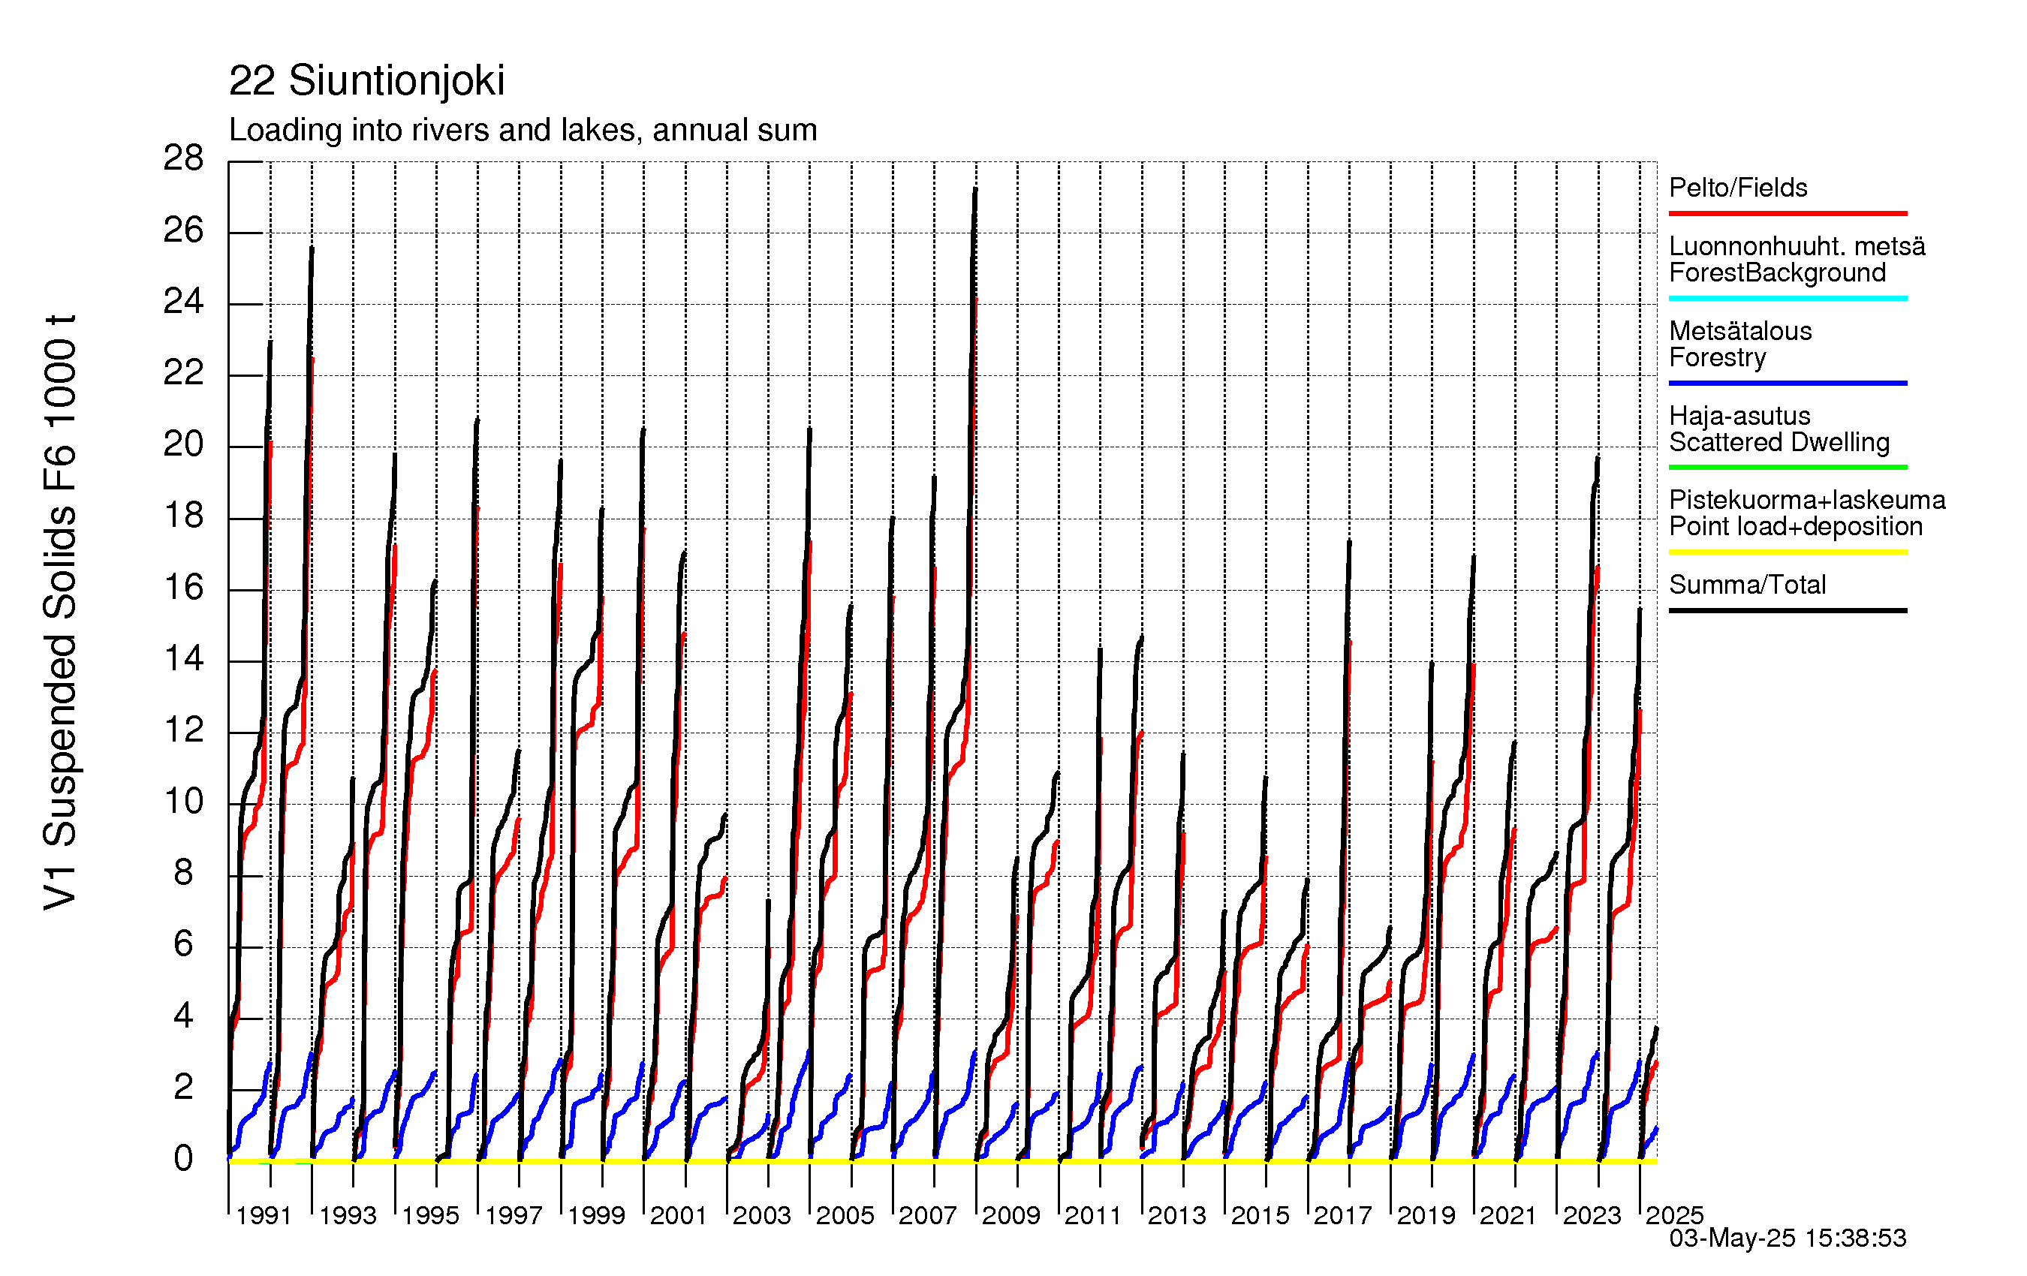Click the x-axis label 2001
This screenshot has height=1276, width=2027.
pyautogui.click(x=678, y=1215)
